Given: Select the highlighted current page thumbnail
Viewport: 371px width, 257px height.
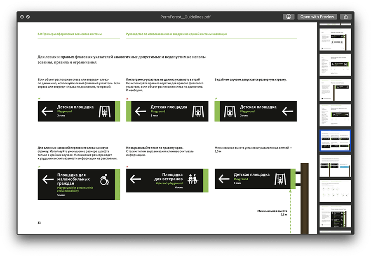Looking at the screenshot, I should coord(335,141).
